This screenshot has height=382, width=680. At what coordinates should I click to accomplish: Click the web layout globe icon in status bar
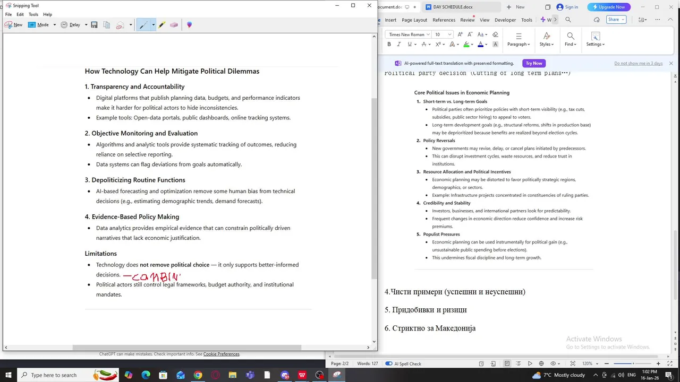pyautogui.click(x=541, y=363)
